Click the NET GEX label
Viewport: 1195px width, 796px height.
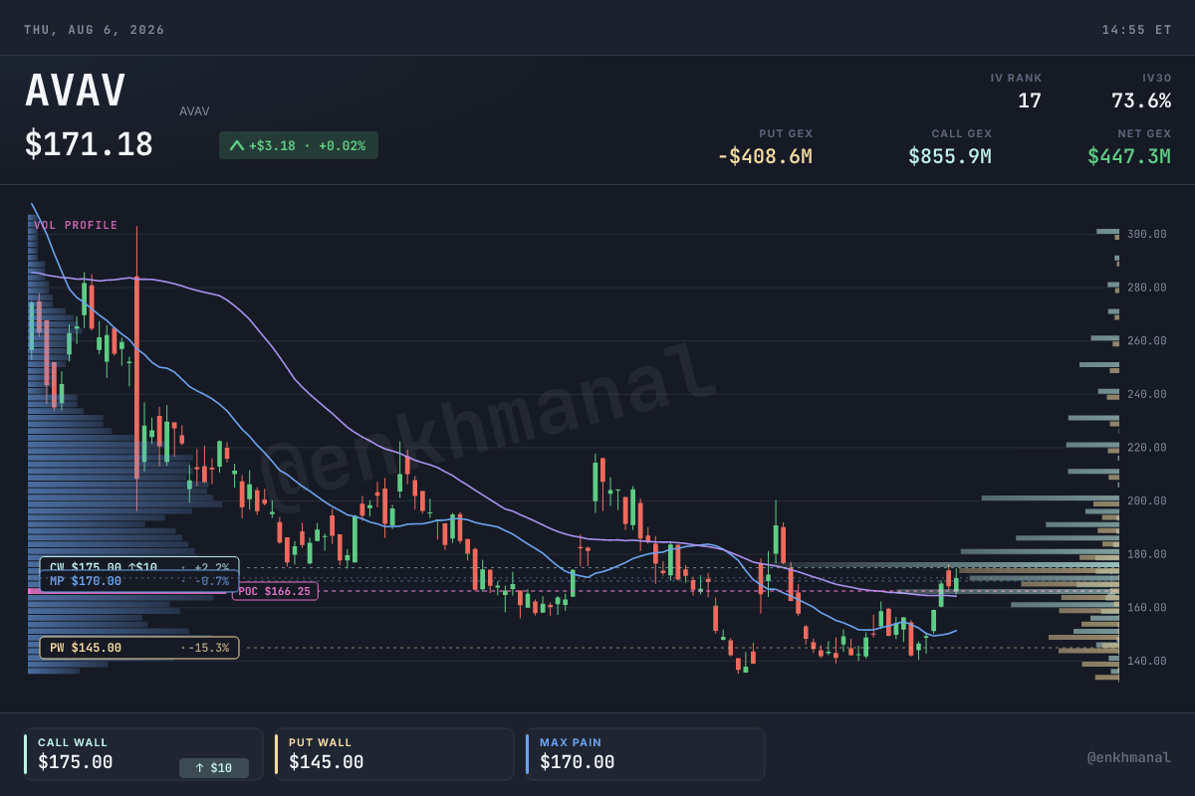pyautogui.click(x=1144, y=133)
